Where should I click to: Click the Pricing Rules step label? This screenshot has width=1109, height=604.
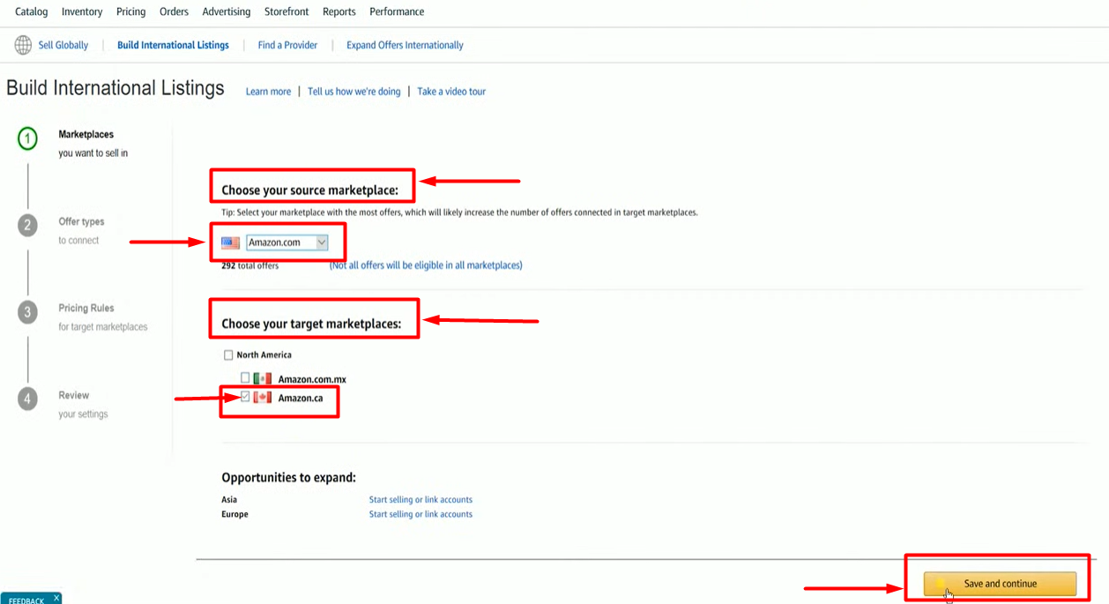(86, 309)
